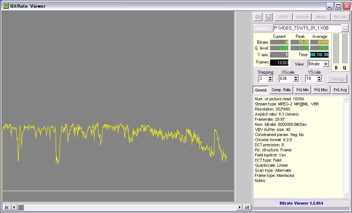Click the Average Q. level value
Screen dimensions: 352x213
point(319,48)
